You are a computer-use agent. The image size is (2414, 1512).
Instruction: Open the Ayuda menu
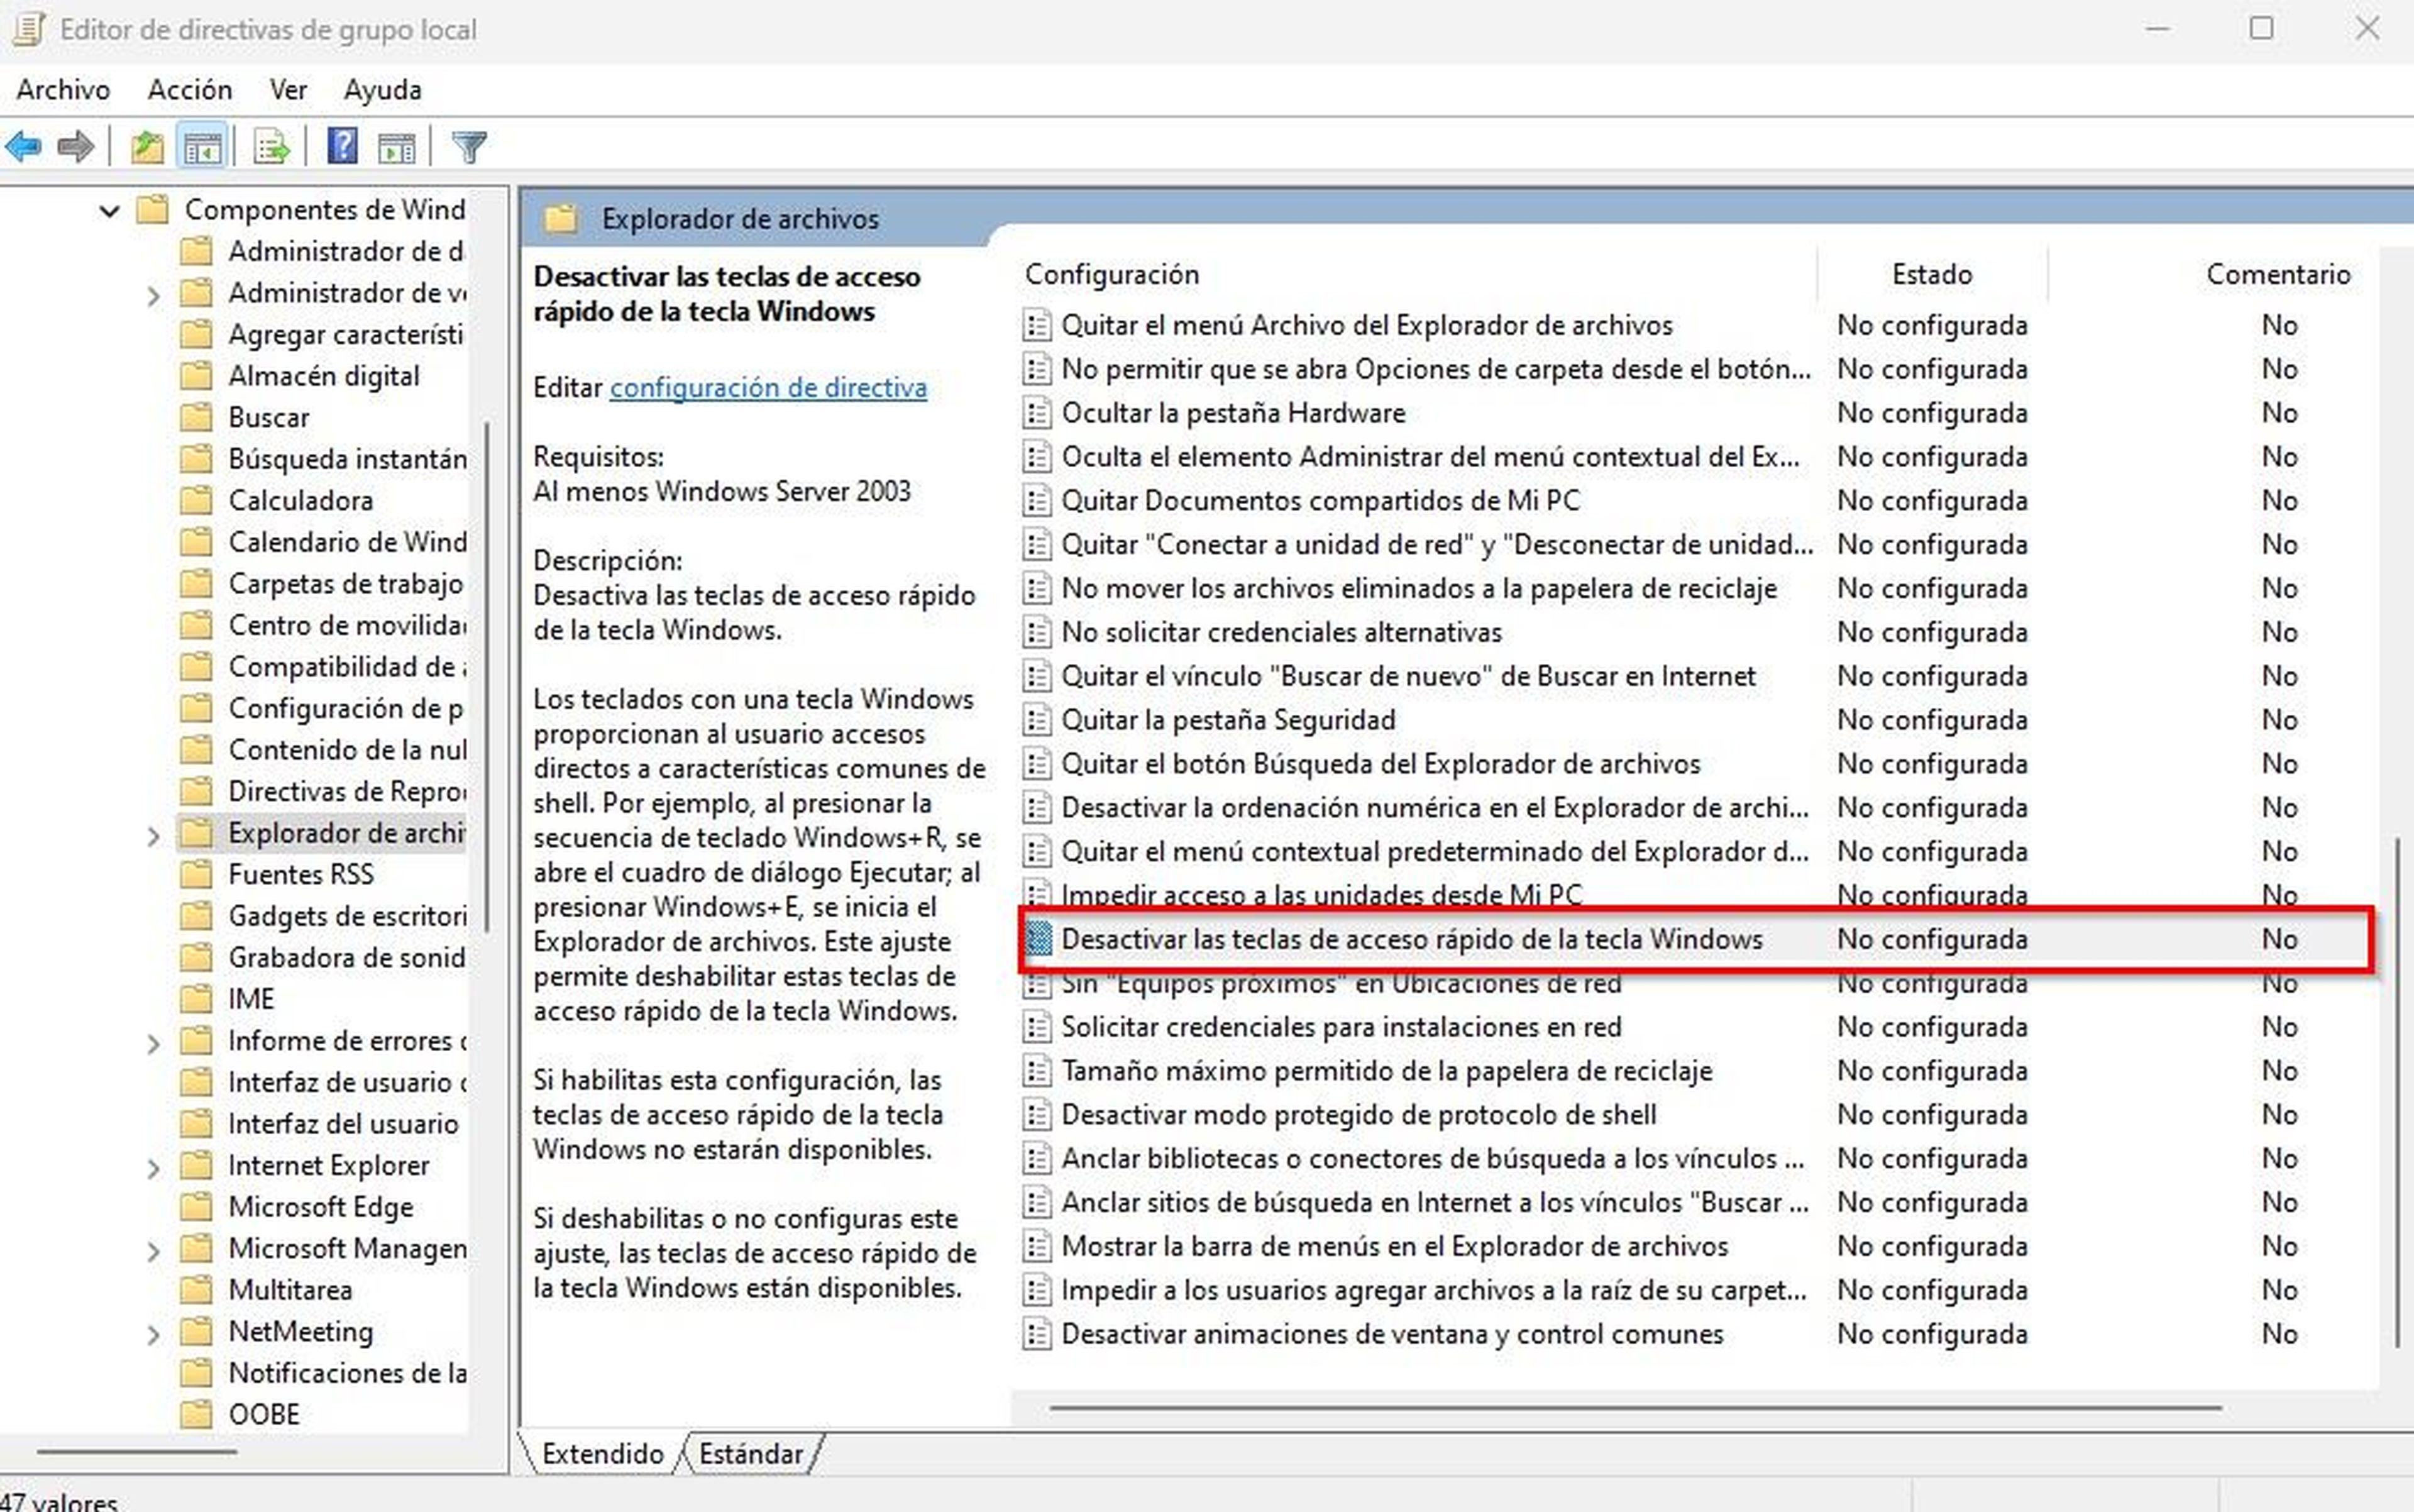click(x=383, y=90)
